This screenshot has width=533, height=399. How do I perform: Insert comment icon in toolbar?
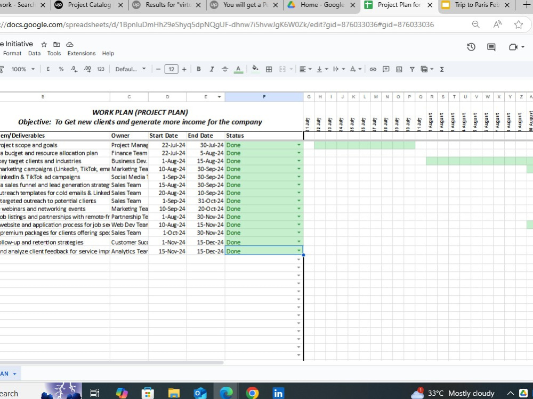pyautogui.click(x=386, y=69)
